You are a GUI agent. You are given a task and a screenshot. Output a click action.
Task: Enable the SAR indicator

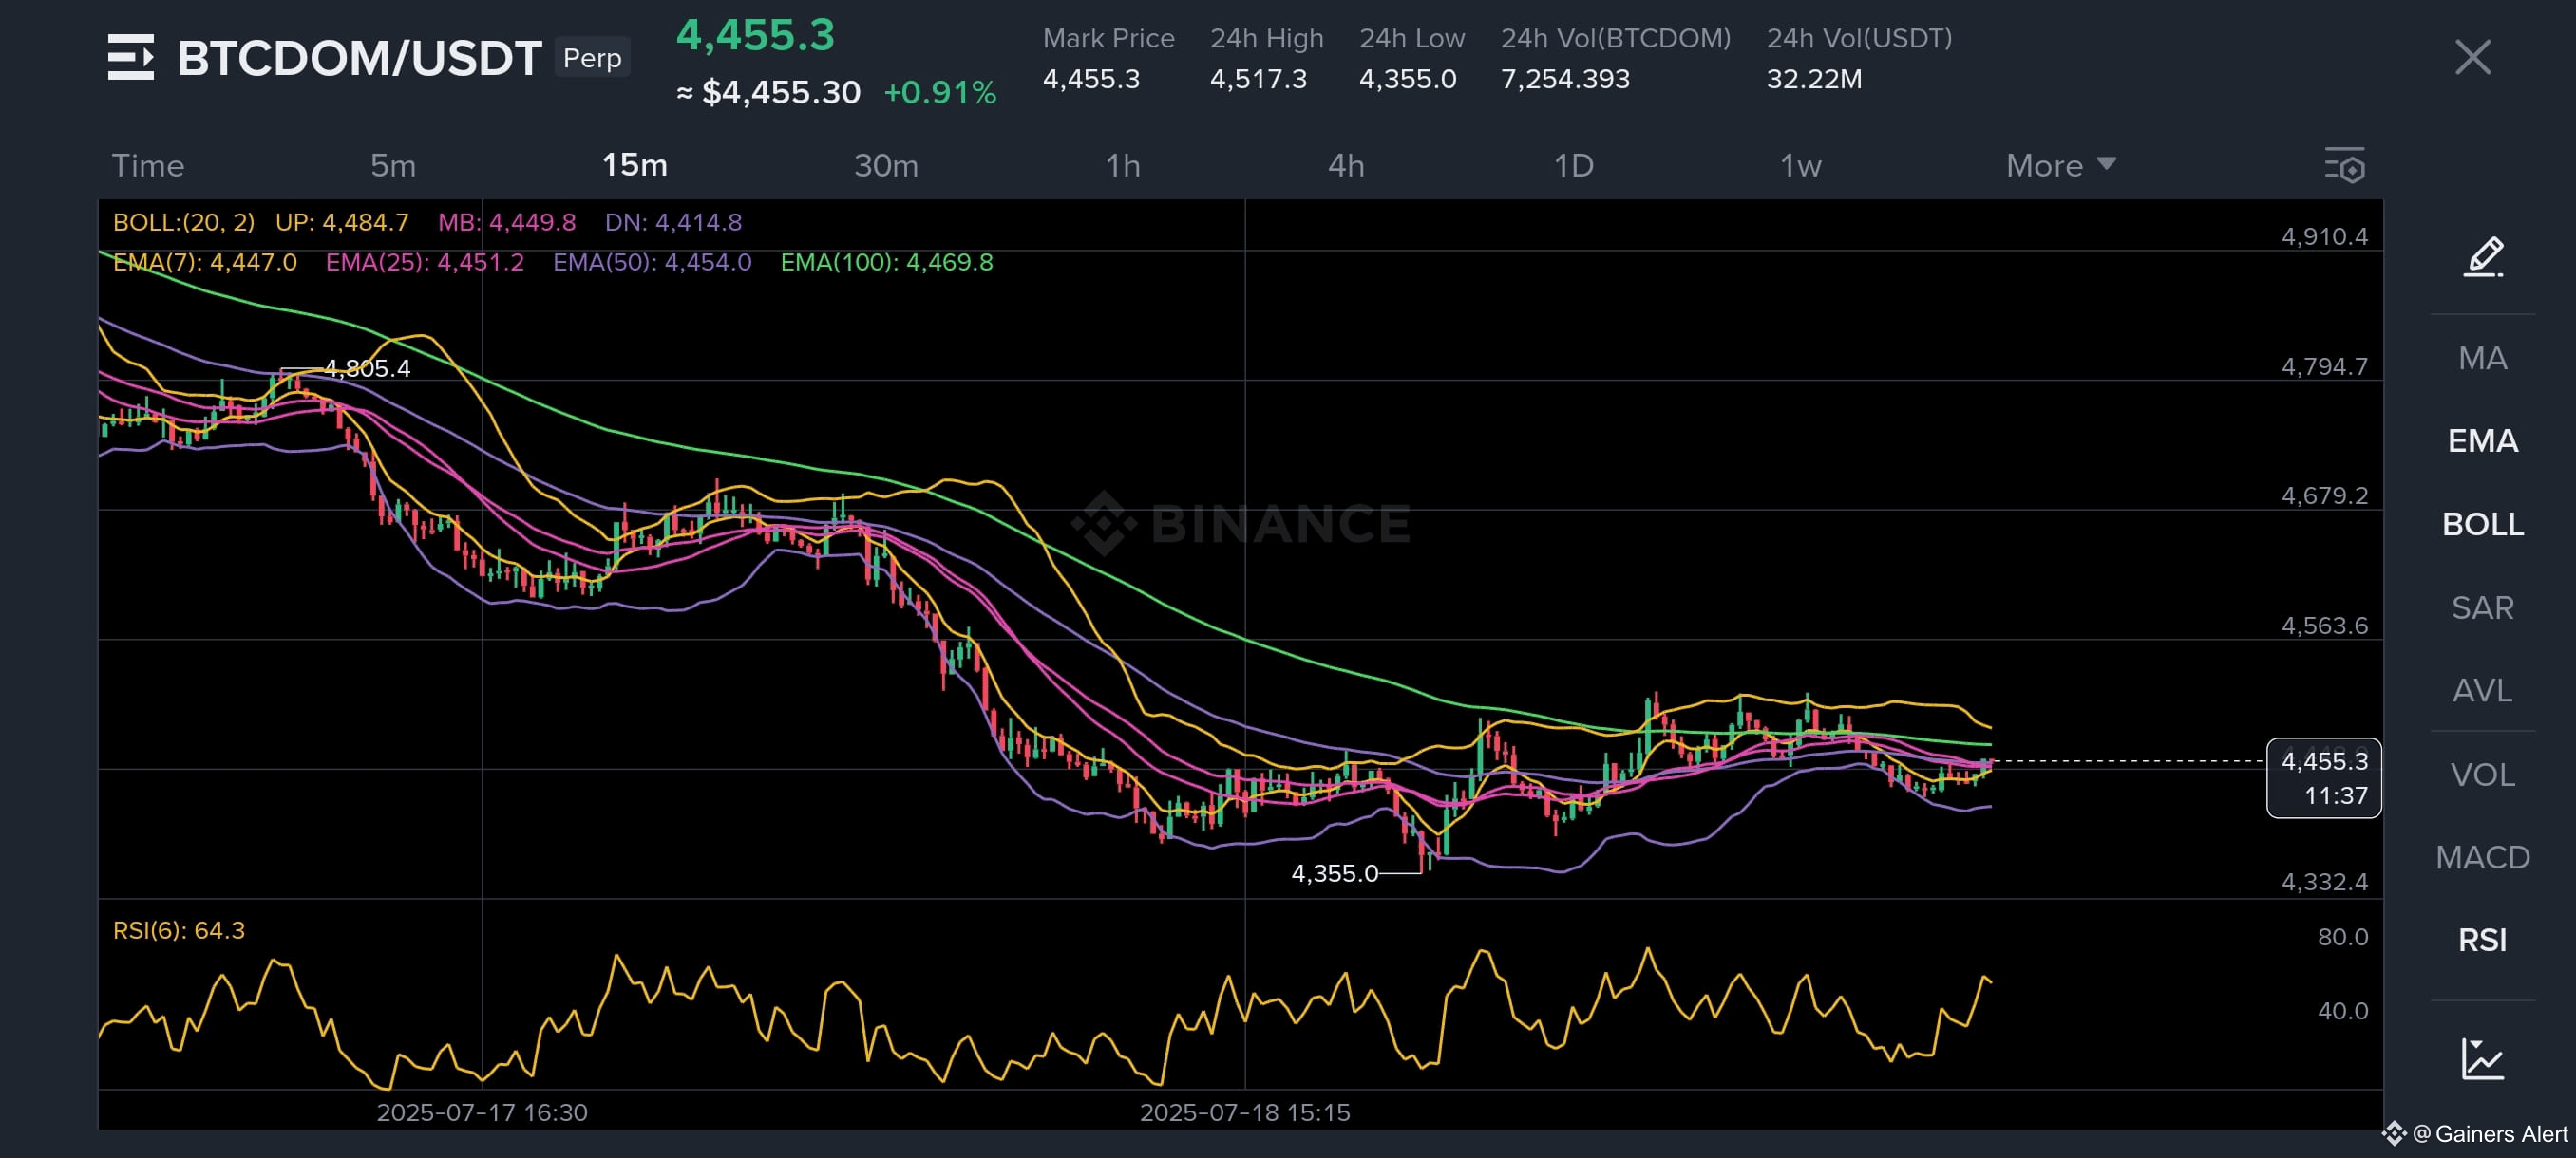point(2483,607)
